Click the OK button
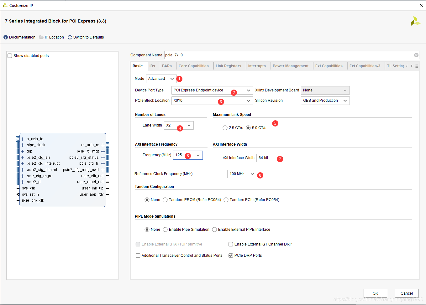Screen dimensions: 426x305 [375, 293]
